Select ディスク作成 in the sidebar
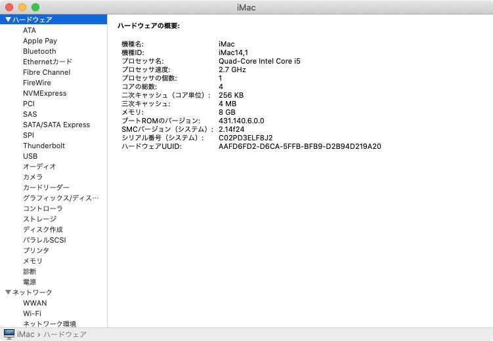493x341 pixels. [x=43, y=230]
